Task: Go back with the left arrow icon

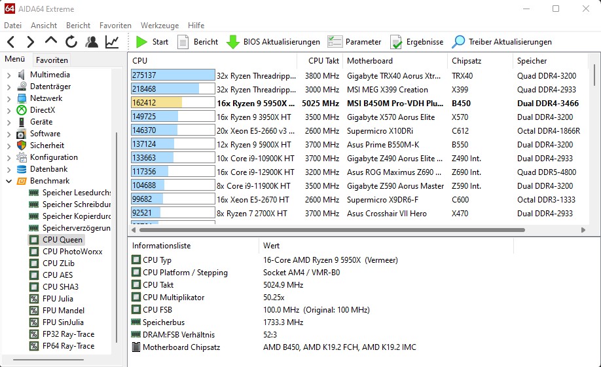Action: (11, 42)
